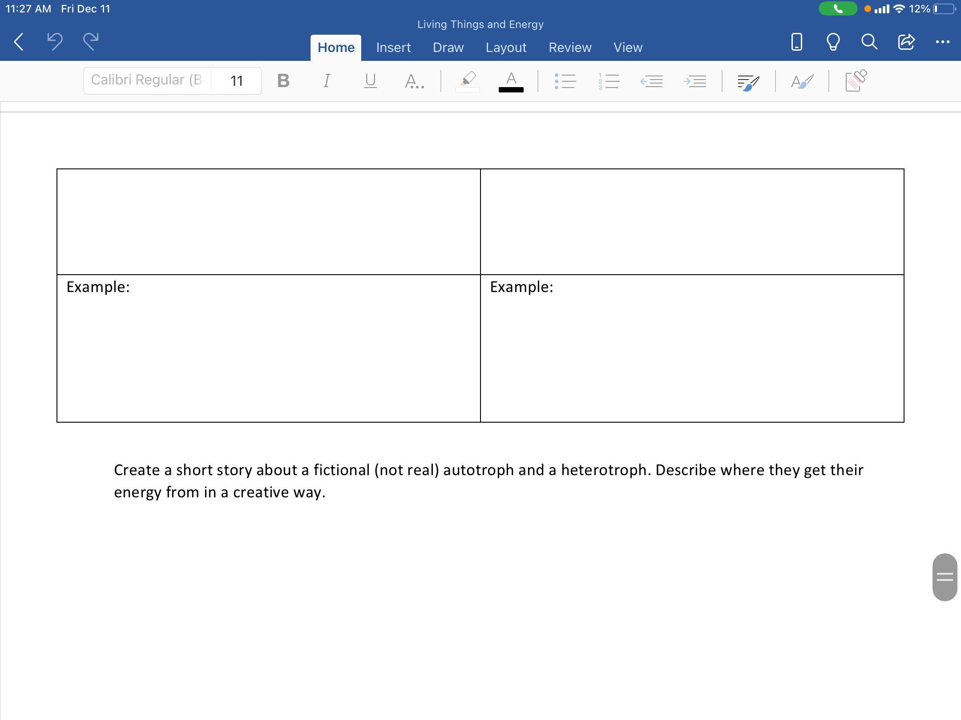Tap the gray scroll handle
This screenshot has height=720, width=961.
[x=945, y=577]
